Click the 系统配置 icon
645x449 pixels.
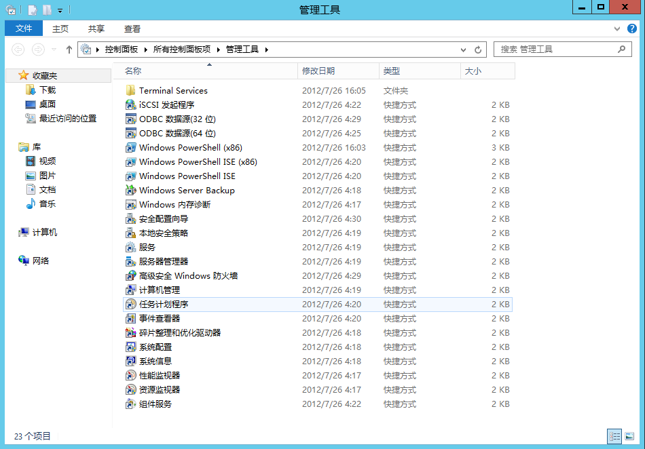coord(130,347)
